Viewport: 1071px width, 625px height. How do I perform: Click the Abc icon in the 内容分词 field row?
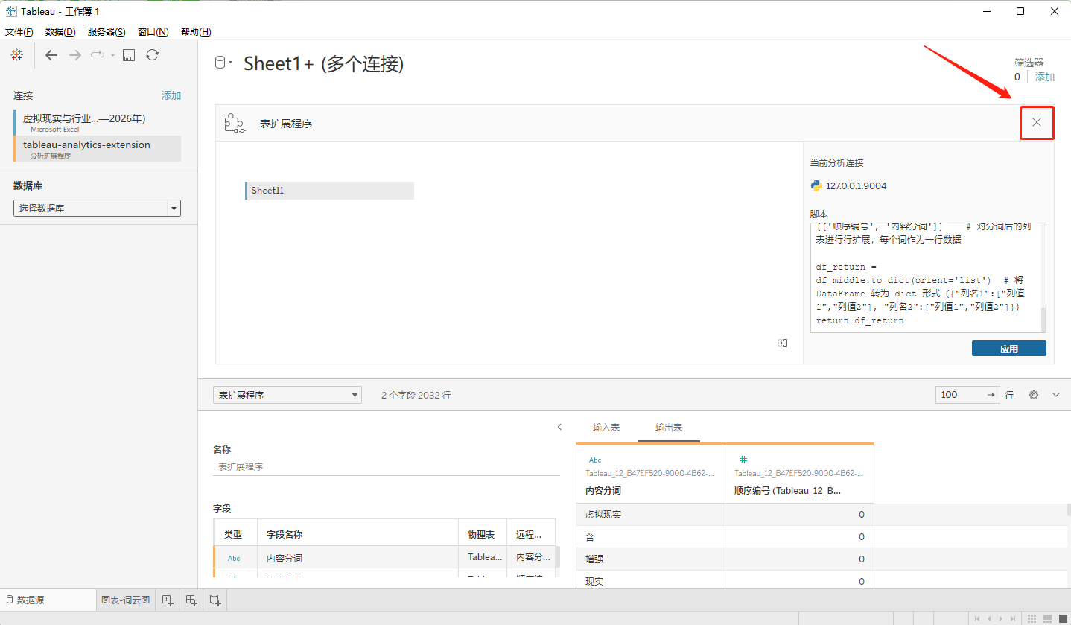(x=234, y=558)
